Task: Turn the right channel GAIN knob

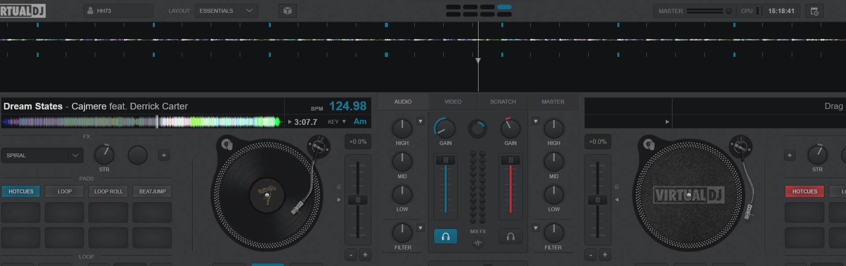Action: coord(510,128)
